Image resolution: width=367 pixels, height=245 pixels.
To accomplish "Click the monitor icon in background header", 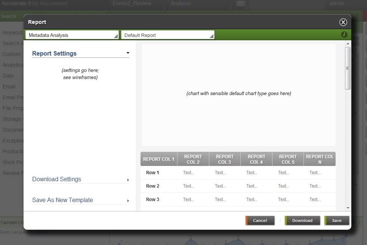I will point(241,3).
